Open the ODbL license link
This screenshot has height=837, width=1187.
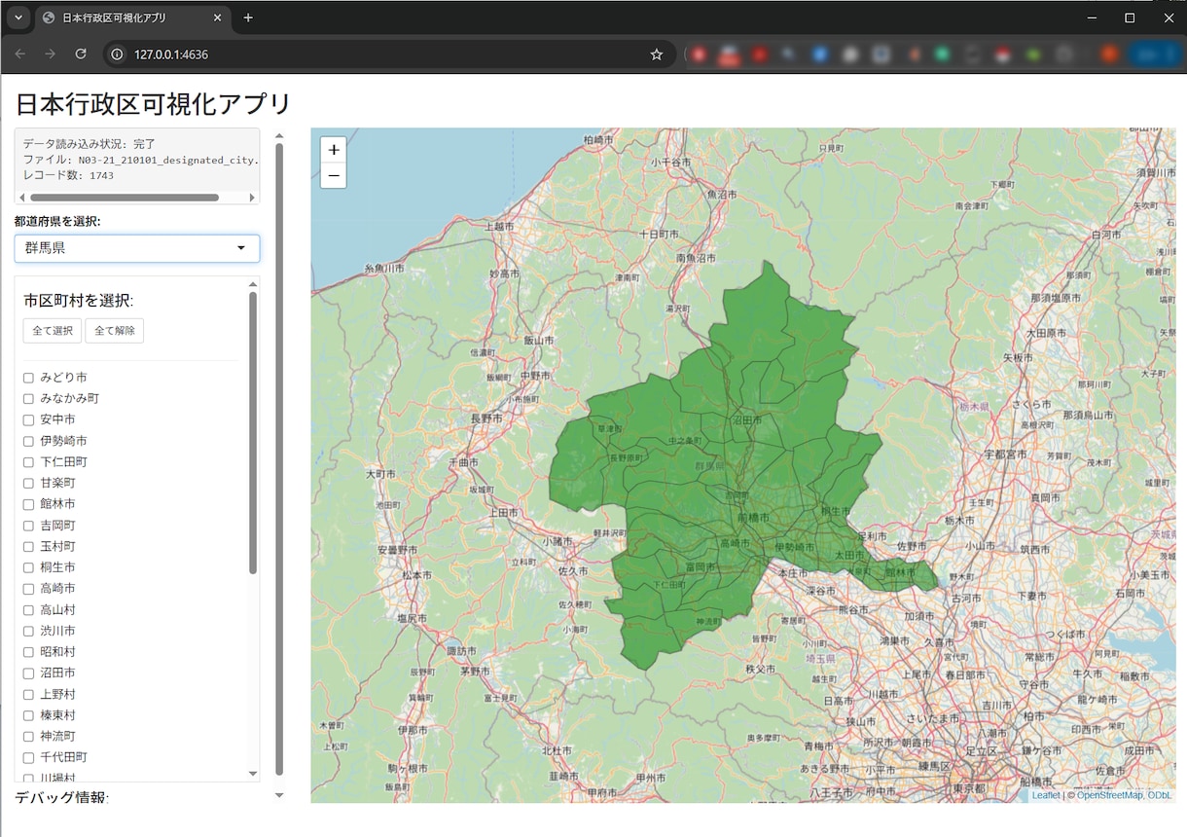tap(1160, 795)
